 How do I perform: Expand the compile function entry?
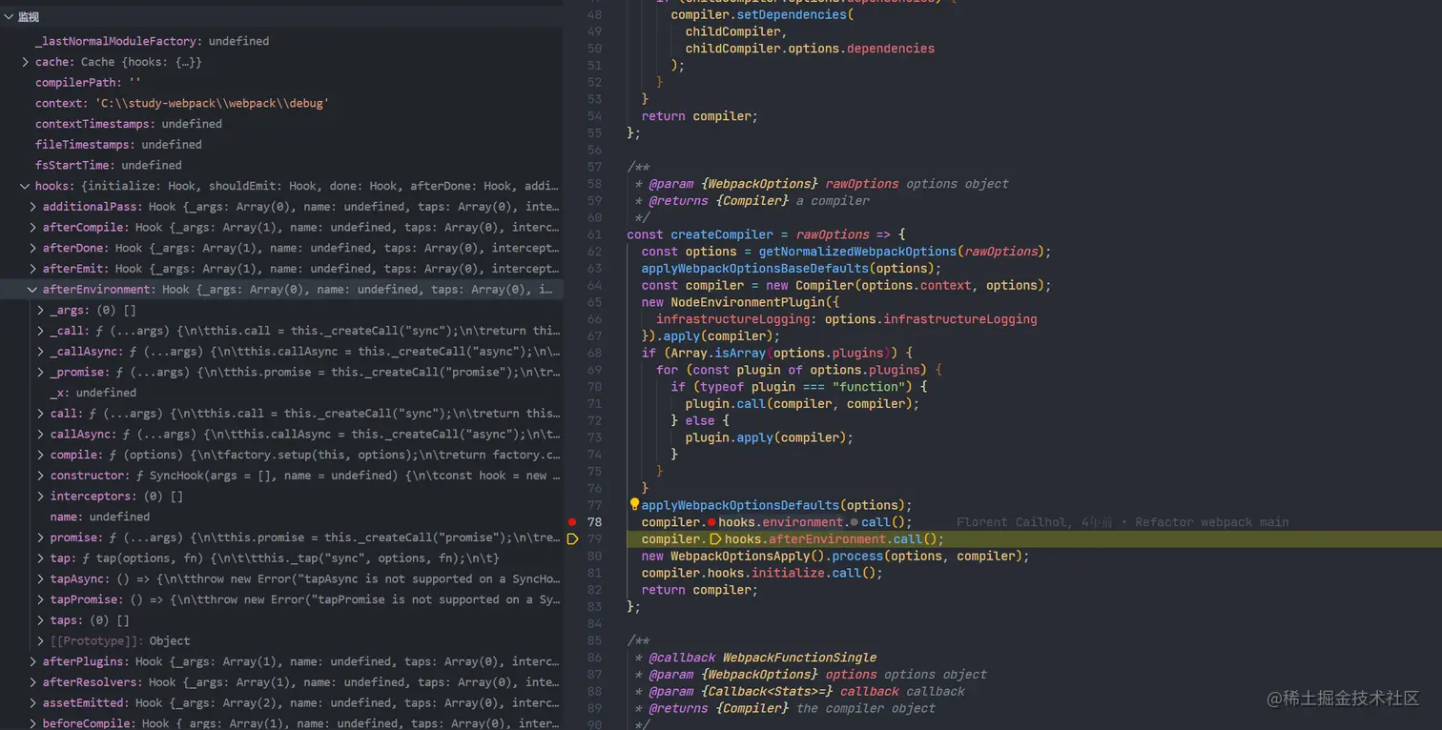tap(41, 456)
